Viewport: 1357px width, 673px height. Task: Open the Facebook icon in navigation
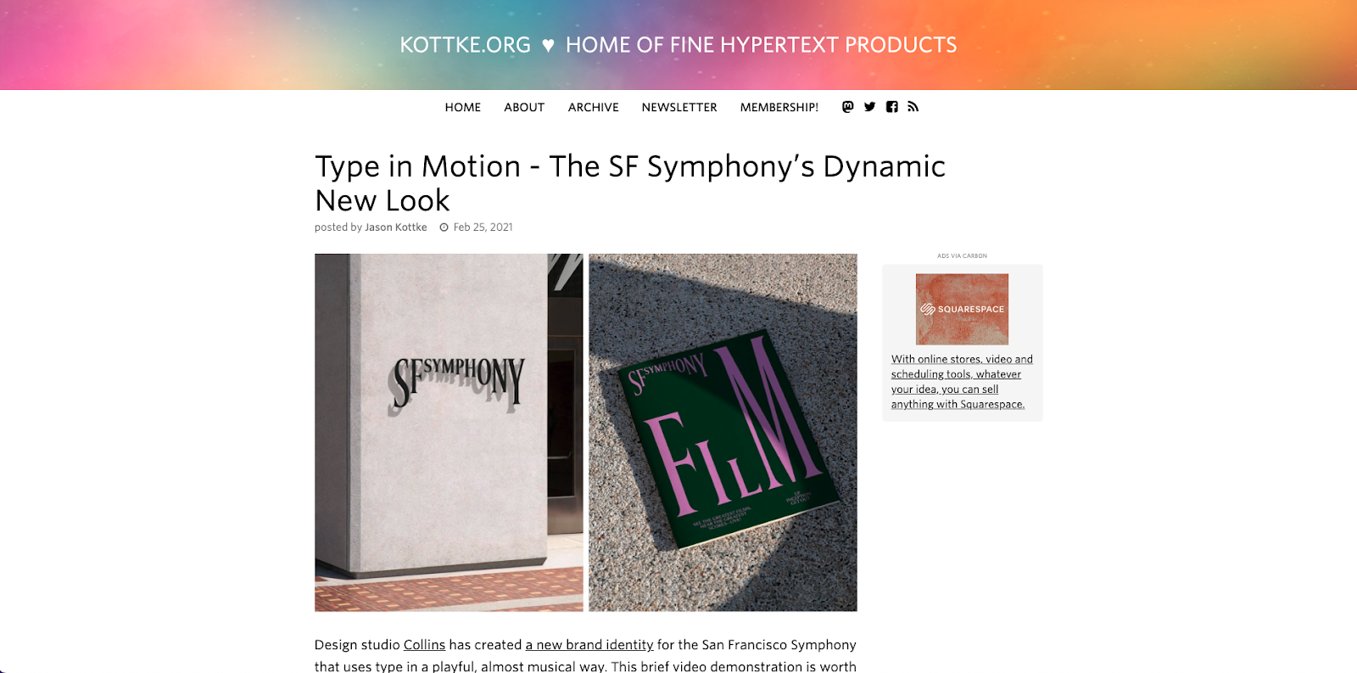[892, 107]
